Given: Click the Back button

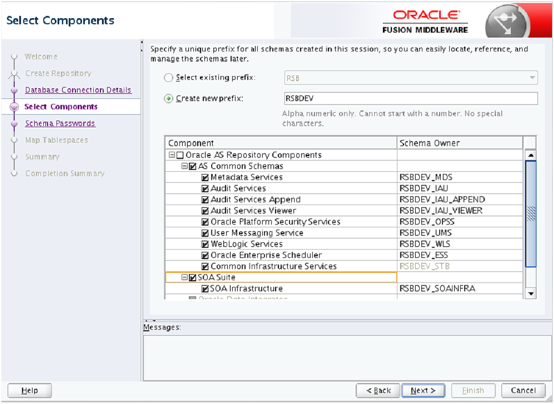Looking at the screenshot, I should tap(378, 390).
